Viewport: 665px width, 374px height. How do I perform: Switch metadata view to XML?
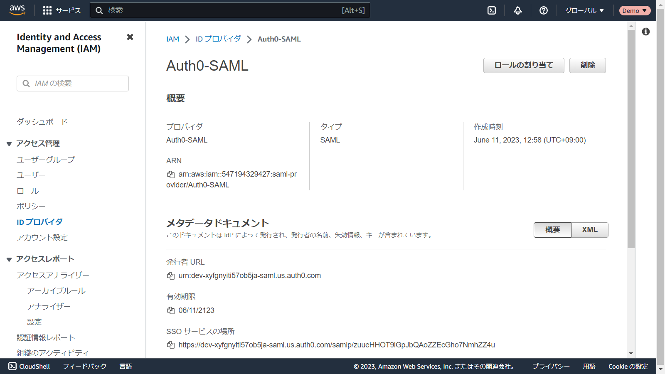(x=589, y=230)
